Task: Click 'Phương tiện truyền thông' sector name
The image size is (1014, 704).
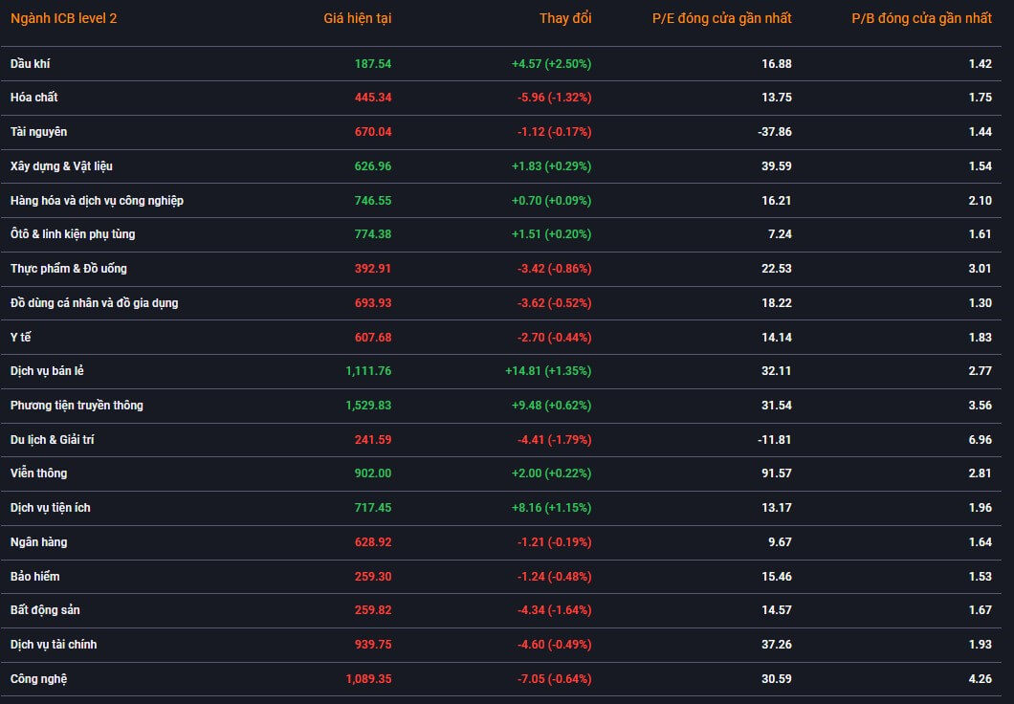Action: point(77,406)
